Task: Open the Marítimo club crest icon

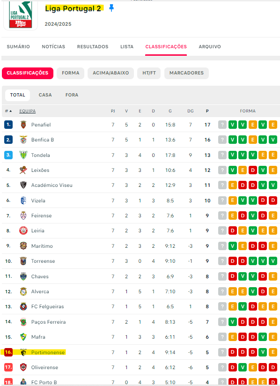Action: 23,246
